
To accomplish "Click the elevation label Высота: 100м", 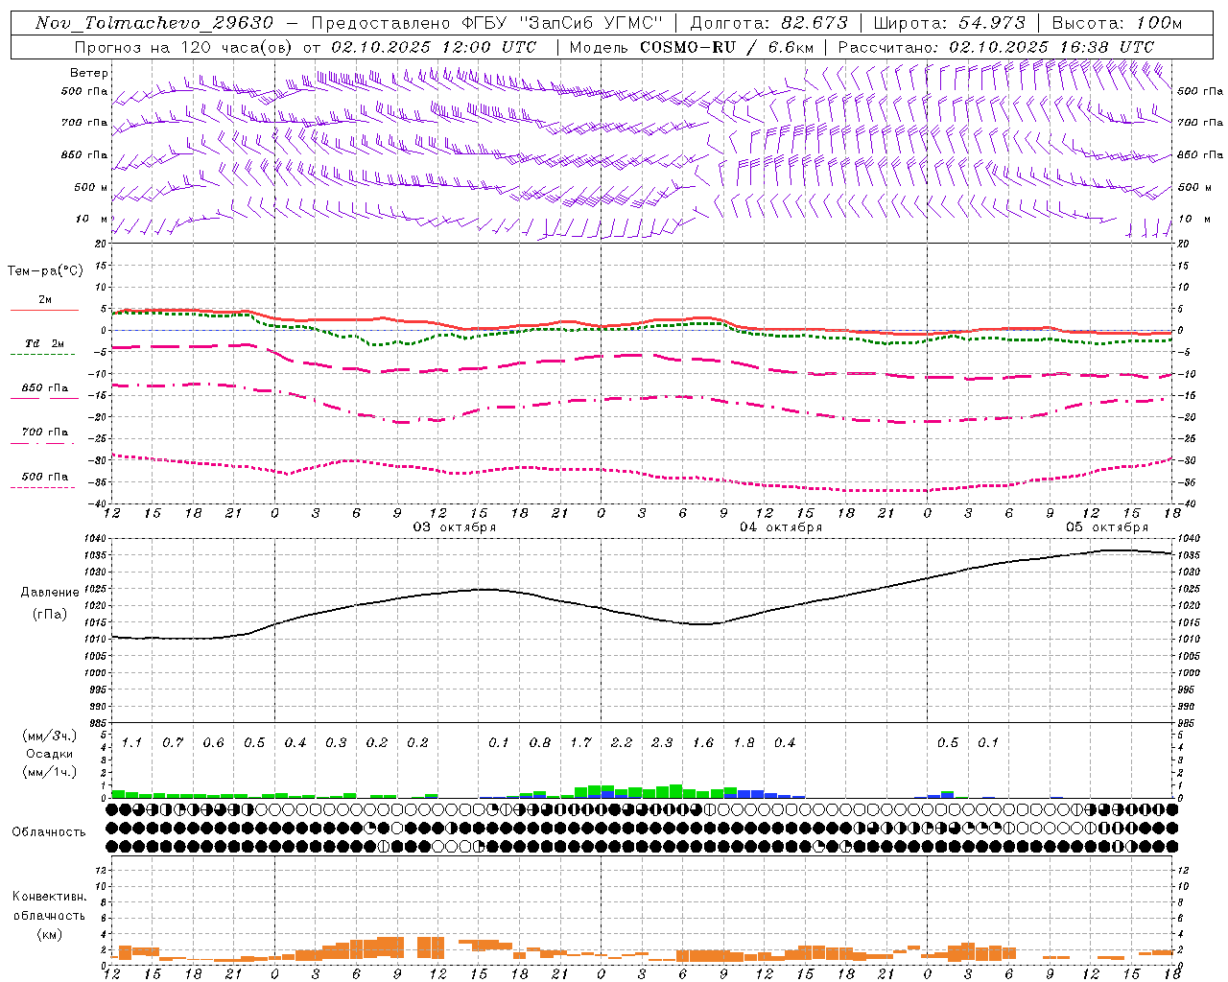I will [x=1117, y=23].
